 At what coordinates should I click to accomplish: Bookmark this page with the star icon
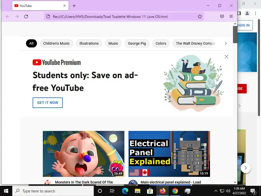[x=200, y=16]
